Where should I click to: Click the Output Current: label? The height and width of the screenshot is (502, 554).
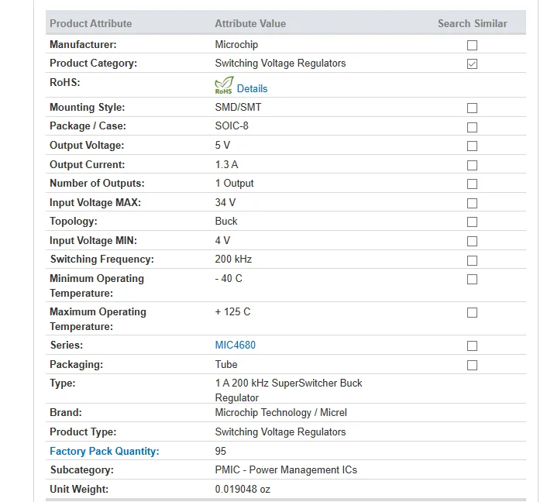[88, 165]
